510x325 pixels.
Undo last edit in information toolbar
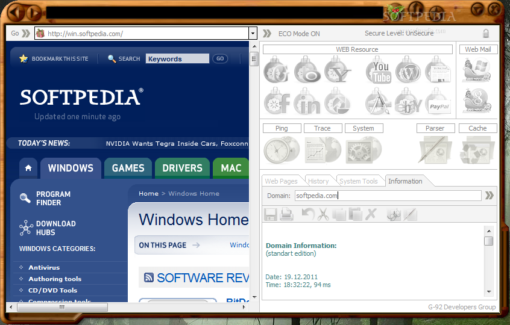click(x=307, y=215)
